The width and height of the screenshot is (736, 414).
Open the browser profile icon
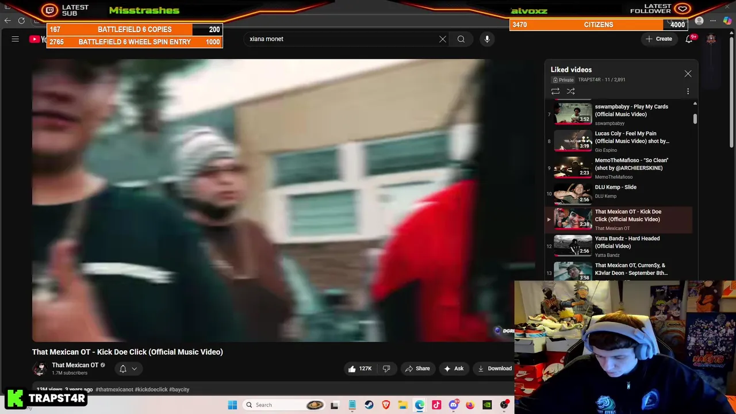pyautogui.click(x=699, y=21)
